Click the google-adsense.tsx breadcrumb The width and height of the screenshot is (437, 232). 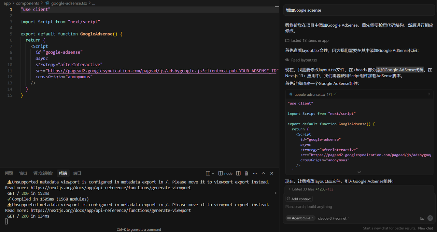point(68,3)
